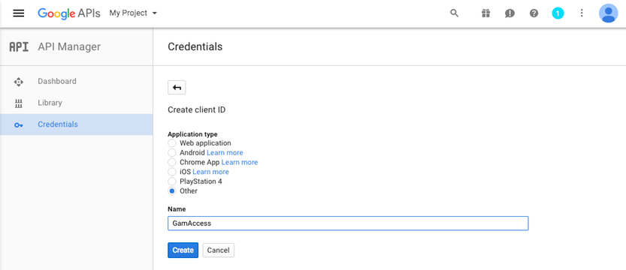Click into the Name input field
The height and width of the screenshot is (270, 626).
point(348,223)
